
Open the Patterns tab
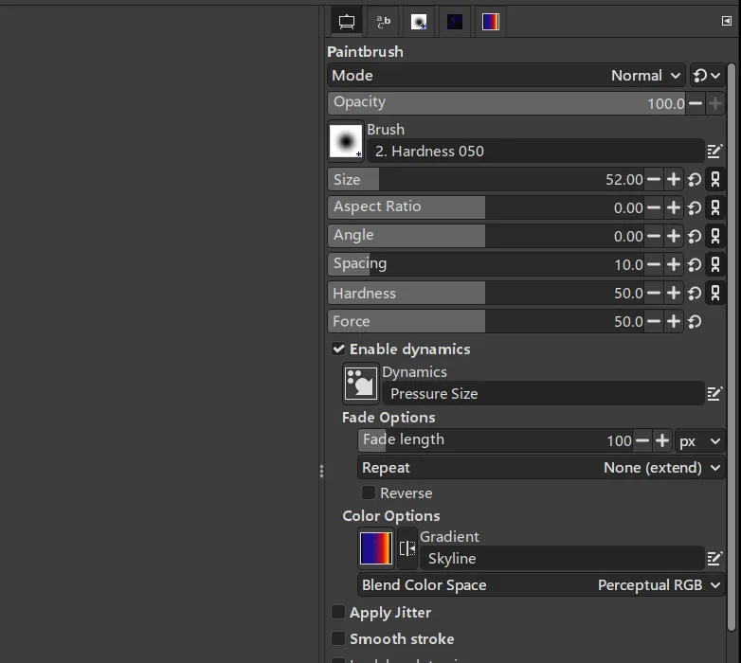coord(455,22)
